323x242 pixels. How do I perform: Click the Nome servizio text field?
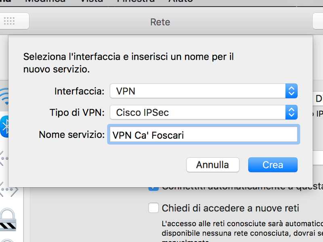pos(203,135)
